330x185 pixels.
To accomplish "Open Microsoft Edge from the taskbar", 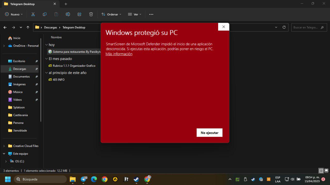I will (x=94, y=179).
